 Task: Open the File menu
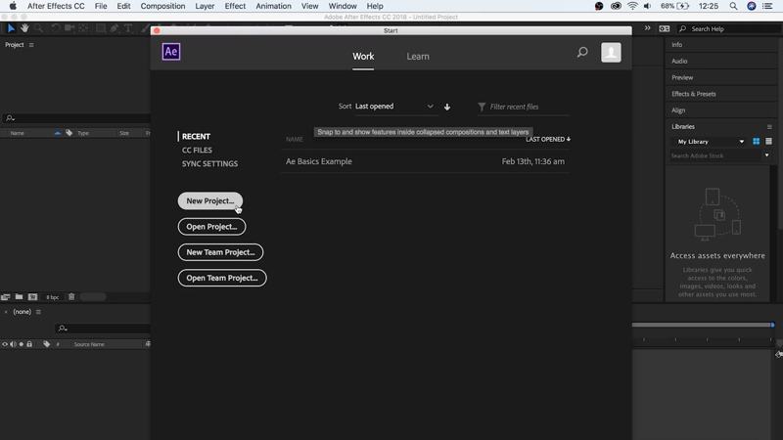point(101,6)
